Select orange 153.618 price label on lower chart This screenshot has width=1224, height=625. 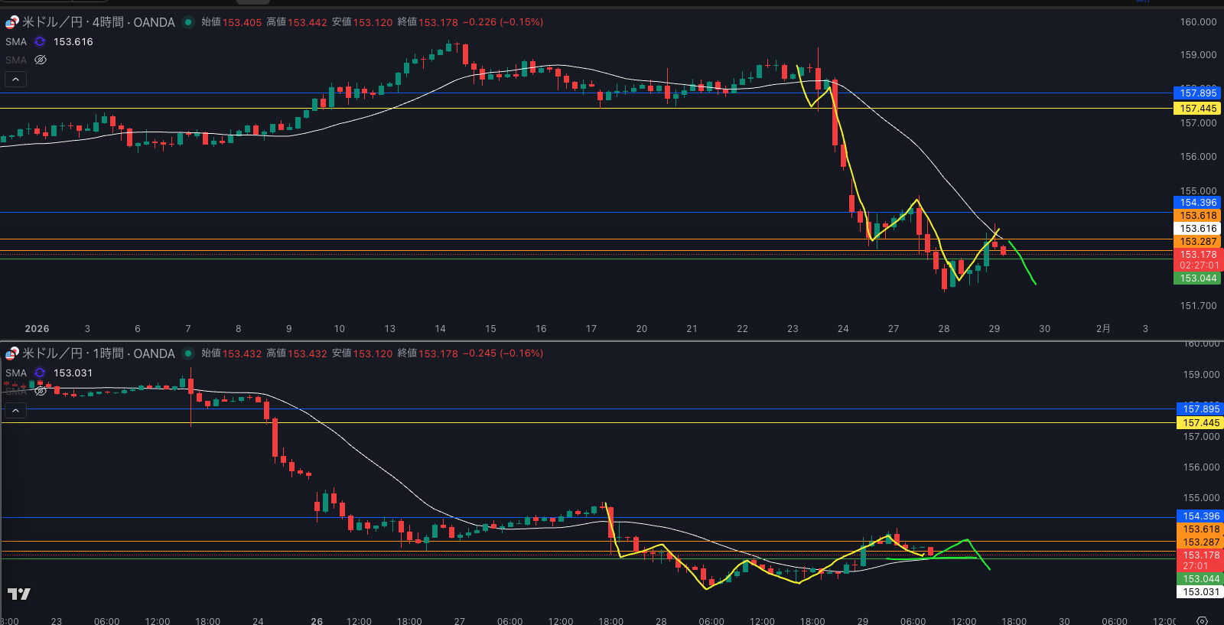(1201, 529)
